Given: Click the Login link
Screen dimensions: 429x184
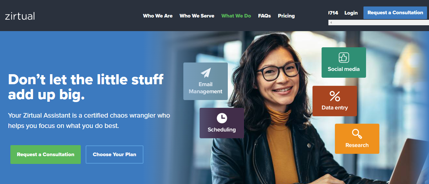Looking at the screenshot, I should 351,13.
